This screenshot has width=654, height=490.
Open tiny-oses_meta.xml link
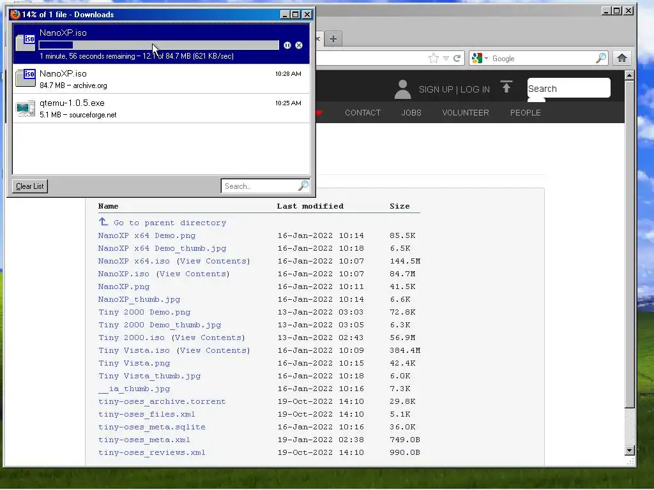144,440
